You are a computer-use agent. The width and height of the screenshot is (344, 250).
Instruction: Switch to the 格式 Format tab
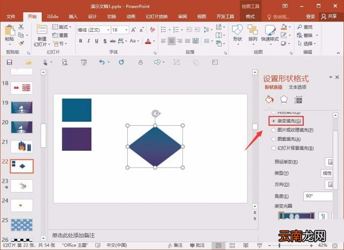[250, 16]
